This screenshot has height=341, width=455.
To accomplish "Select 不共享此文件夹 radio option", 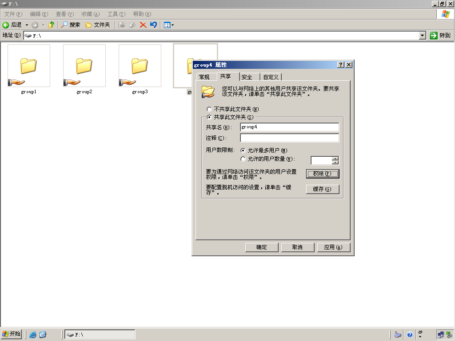I will coord(233,109).
